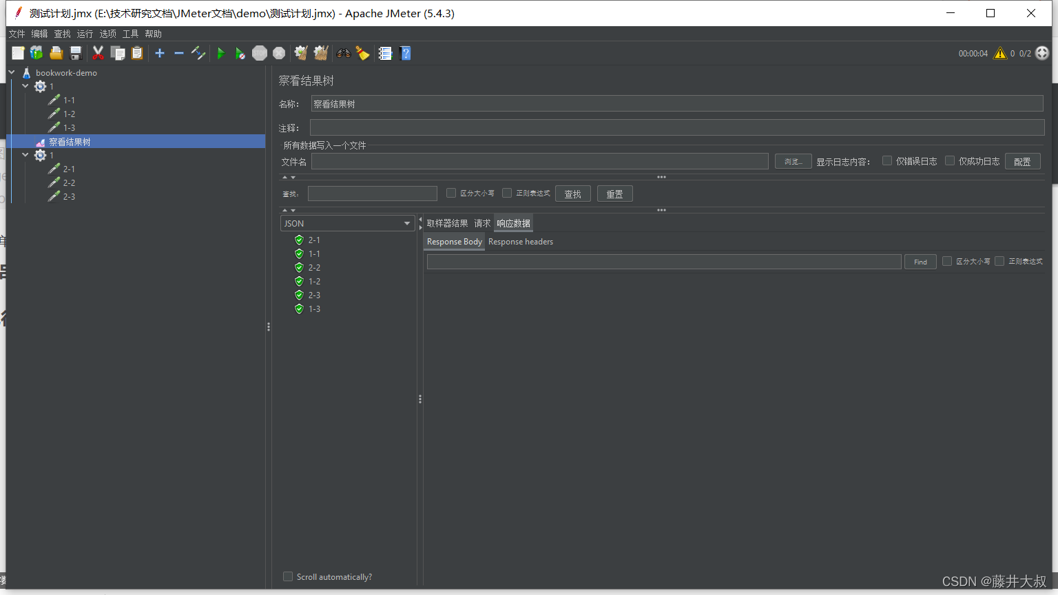Open Help with question mark icon

405,53
